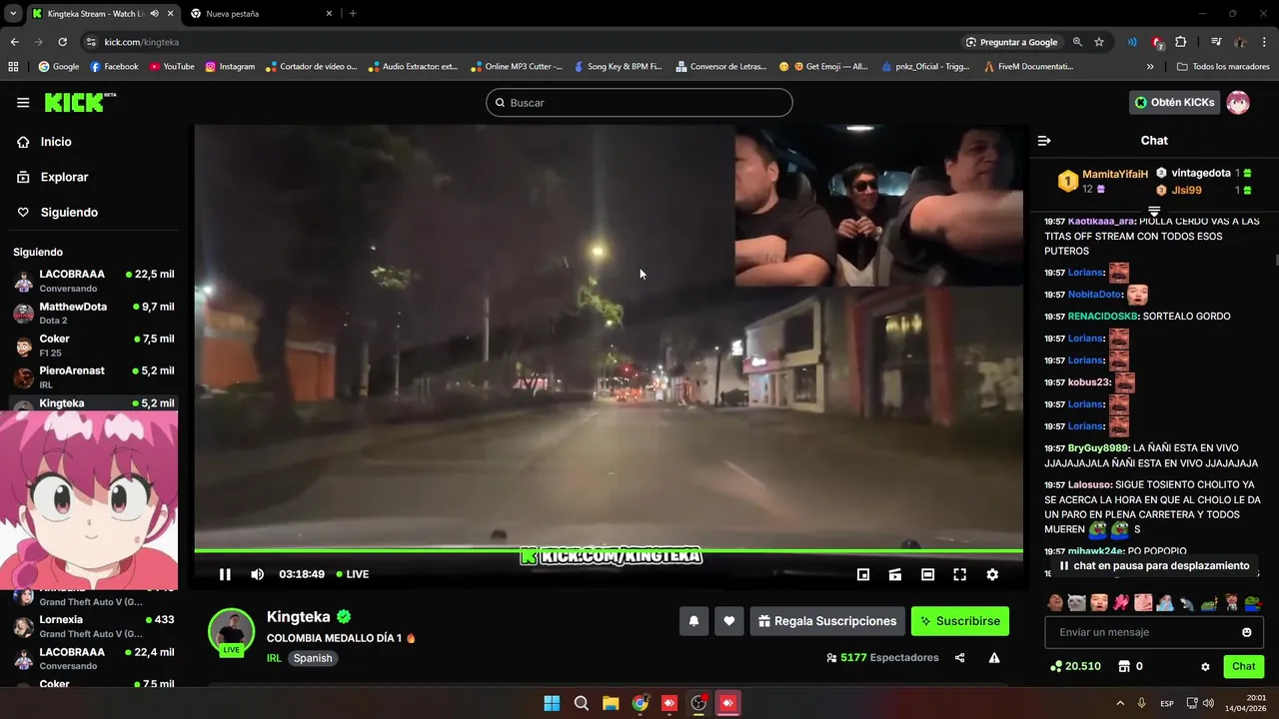Toggle notifications bell for Kingteka
1279x719 pixels.
point(693,621)
